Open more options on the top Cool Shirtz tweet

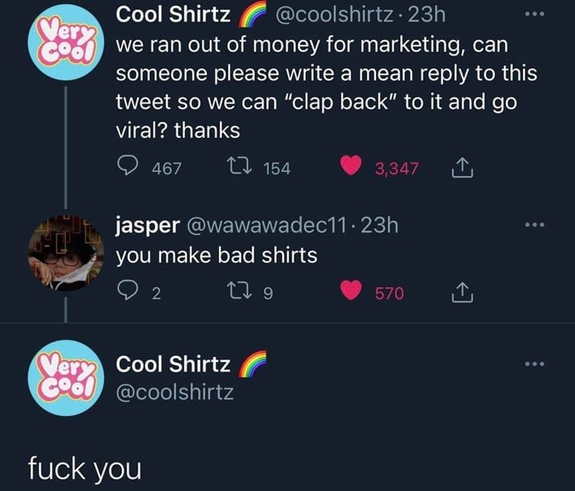click(x=535, y=14)
